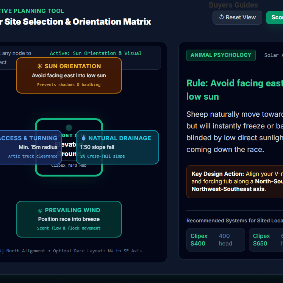Click the water drop icon in Natural Drainage
The width and height of the screenshot is (283, 283).
pyautogui.click(x=83, y=138)
